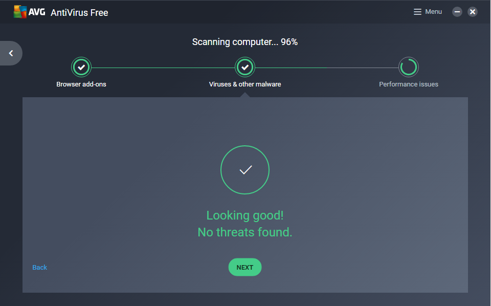Select the Viruses & other malware label
The height and width of the screenshot is (306, 491).
[245, 84]
